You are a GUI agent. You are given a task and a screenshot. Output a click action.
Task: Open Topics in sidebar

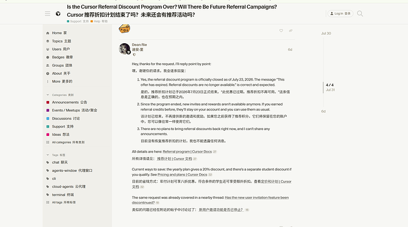77,41
